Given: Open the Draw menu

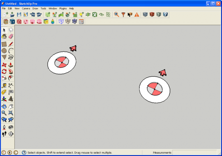Looking at the screenshot, I should 35,8.
